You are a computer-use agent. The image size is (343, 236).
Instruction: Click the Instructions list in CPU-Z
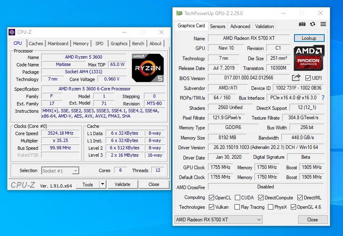[x=103, y=113]
